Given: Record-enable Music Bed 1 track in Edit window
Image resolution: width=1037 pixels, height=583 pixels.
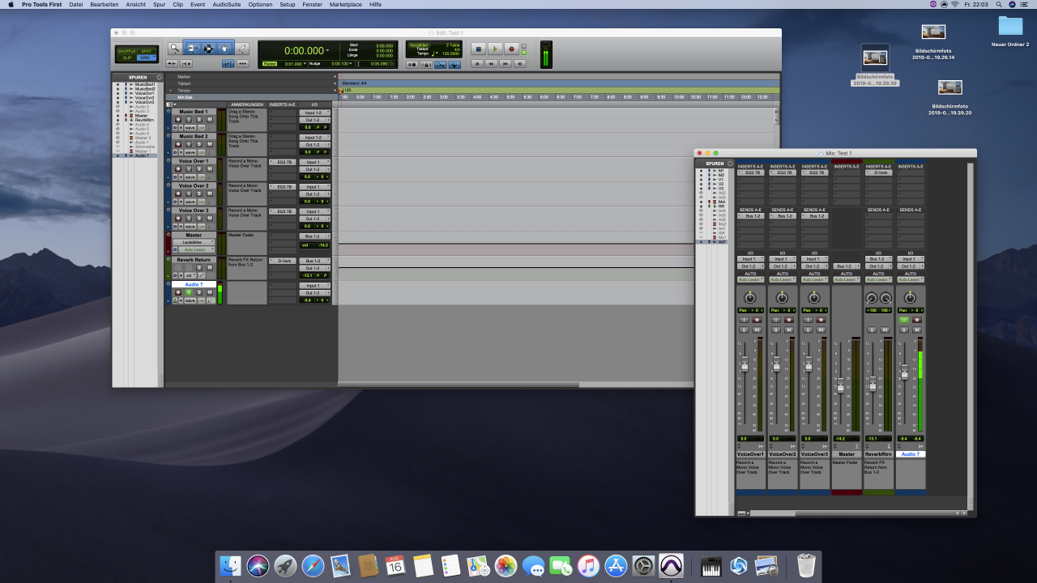Looking at the screenshot, I should click(178, 119).
